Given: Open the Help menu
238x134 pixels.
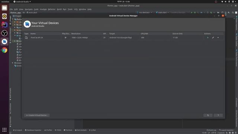Looking at the screenshot, I should coord(89,9).
